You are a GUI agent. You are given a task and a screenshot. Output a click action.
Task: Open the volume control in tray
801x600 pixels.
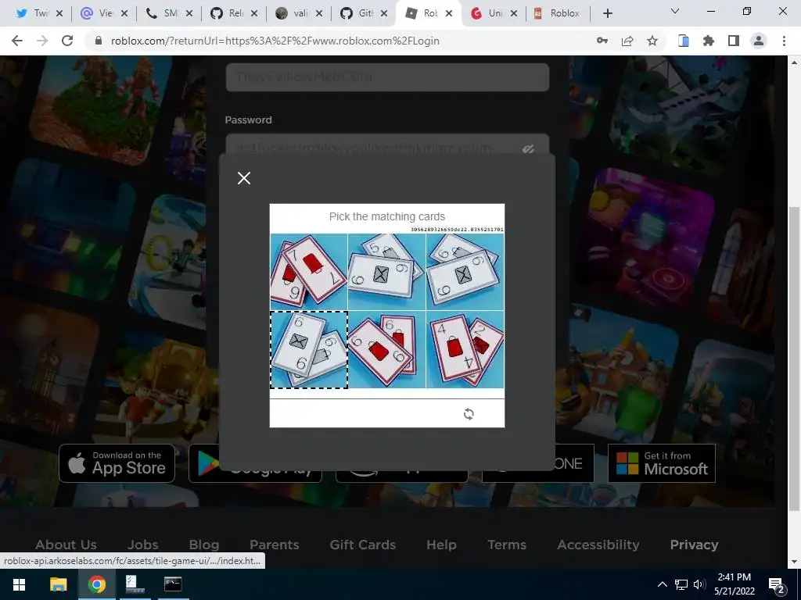click(x=699, y=584)
